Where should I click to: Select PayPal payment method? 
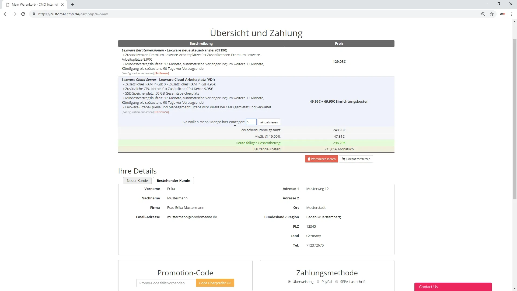pos(318,282)
